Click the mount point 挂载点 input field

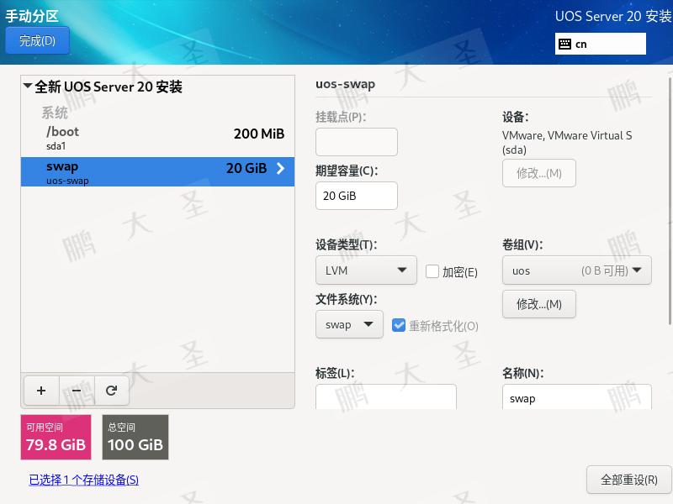pyautogui.click(x=356, y=142)
